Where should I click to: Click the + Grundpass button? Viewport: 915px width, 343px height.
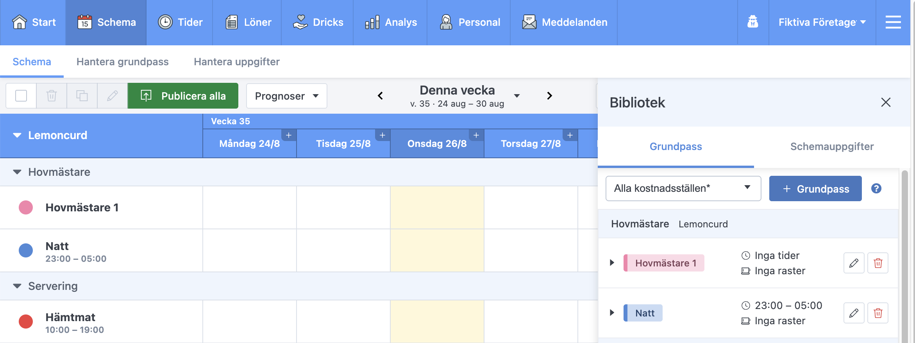815,189
